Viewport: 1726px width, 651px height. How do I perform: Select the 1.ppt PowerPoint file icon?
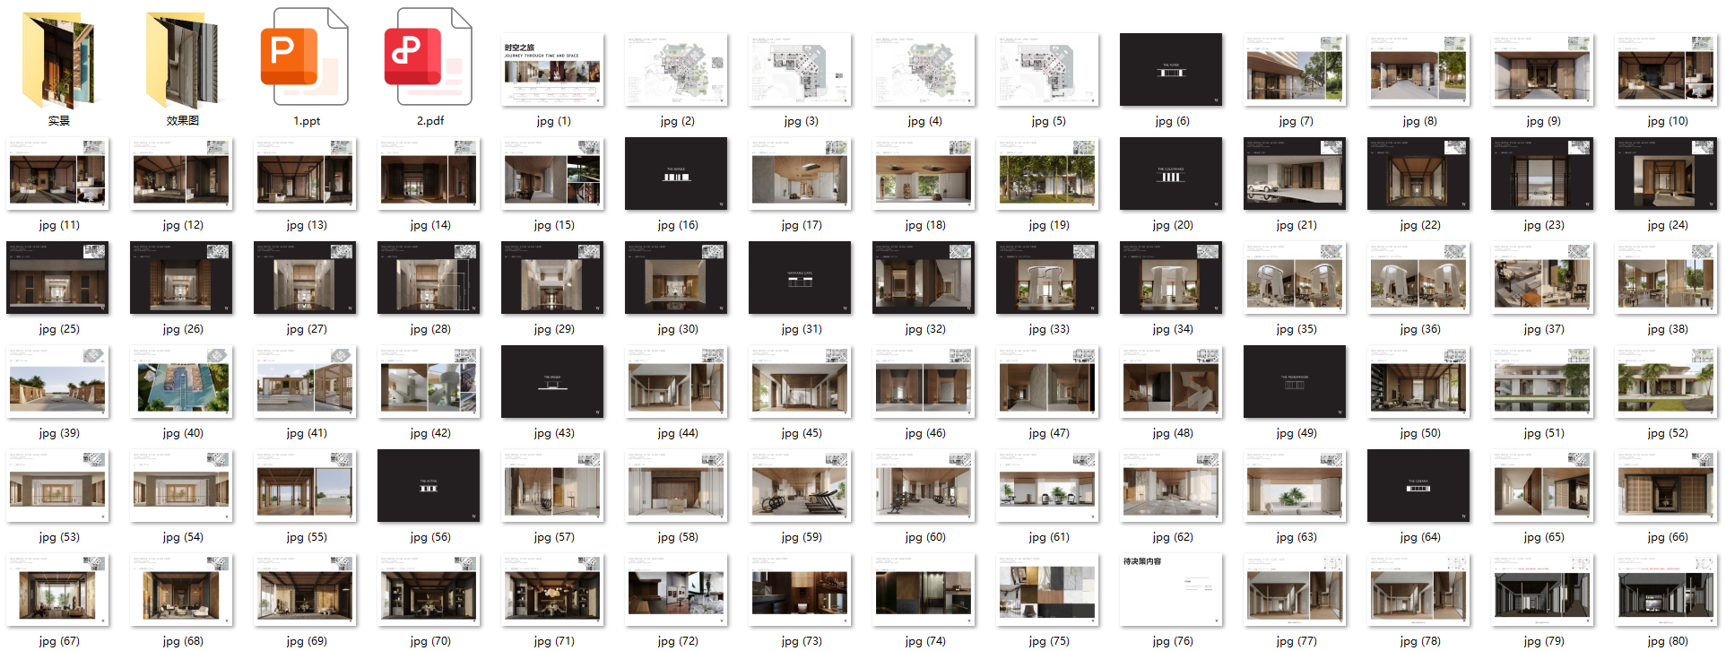click(x=306, y=58)
